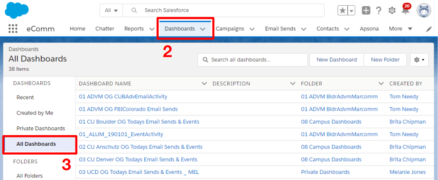
Task: Click the Salesforce cloud logo
Action: pos(17,11)
